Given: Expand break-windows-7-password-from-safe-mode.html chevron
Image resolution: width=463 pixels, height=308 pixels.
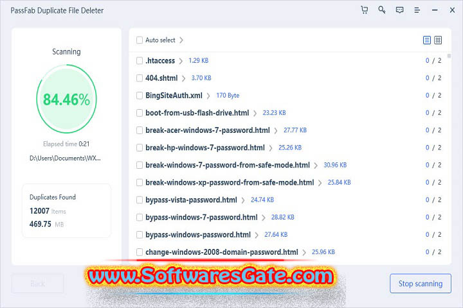Looking at the screenshot, I should [x=316, y=165].
